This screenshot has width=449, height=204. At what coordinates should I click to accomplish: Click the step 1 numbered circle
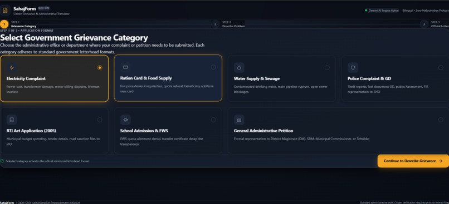[4, 24]
